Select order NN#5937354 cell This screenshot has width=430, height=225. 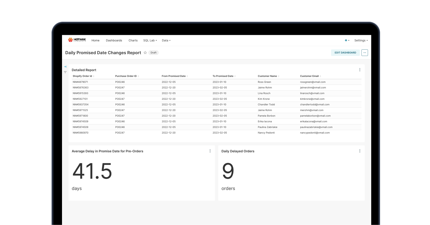click(x=81, y=105)
